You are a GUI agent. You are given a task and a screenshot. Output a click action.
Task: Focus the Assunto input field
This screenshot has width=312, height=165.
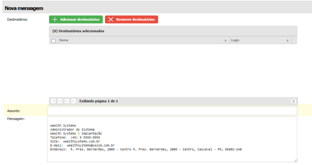(172, 111)
